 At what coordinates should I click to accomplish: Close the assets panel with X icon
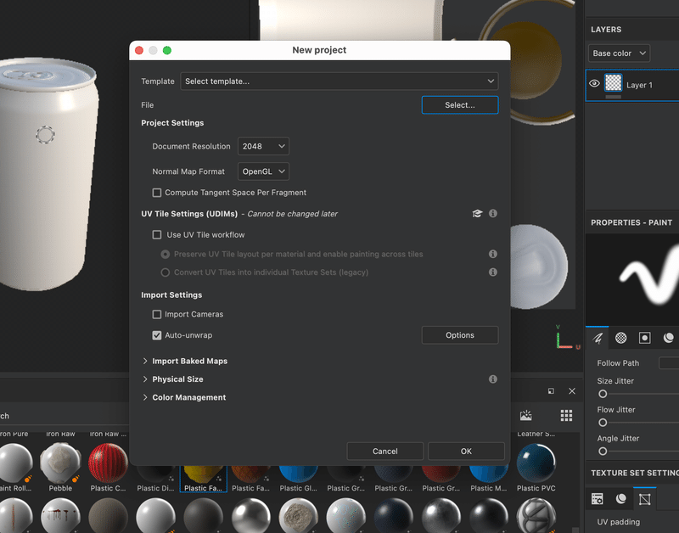coord(572,391)
